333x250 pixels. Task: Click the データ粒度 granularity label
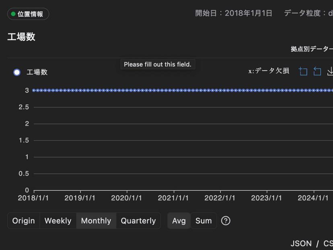coord(308,13)
